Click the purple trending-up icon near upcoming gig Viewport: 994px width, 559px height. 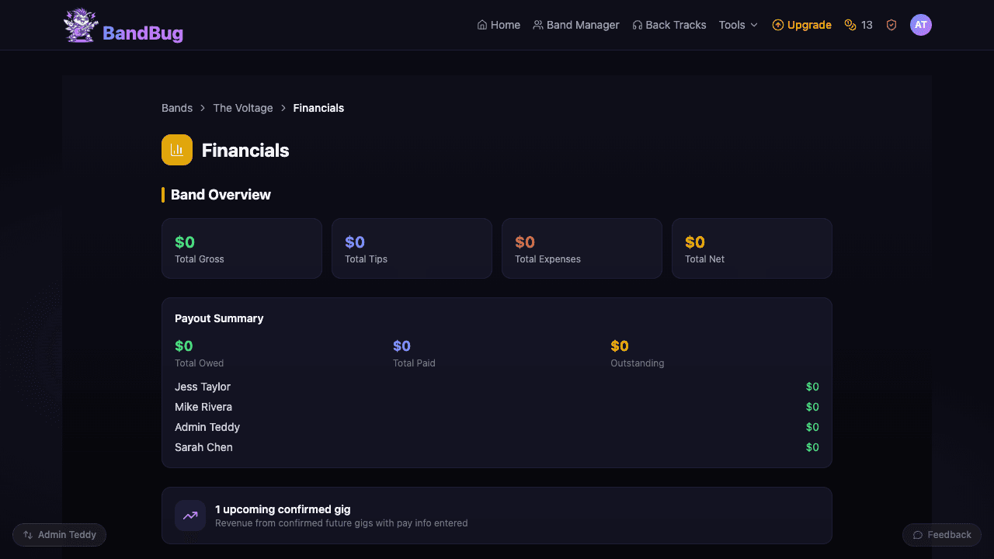tap(189, 515)
